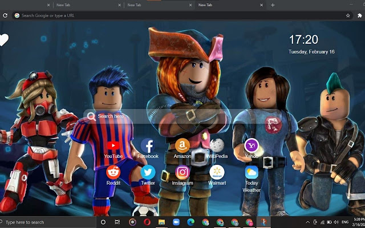Open File Explorer from the taskbar
This screenshot has height=228, width=365.
click(x=161, y=222)
